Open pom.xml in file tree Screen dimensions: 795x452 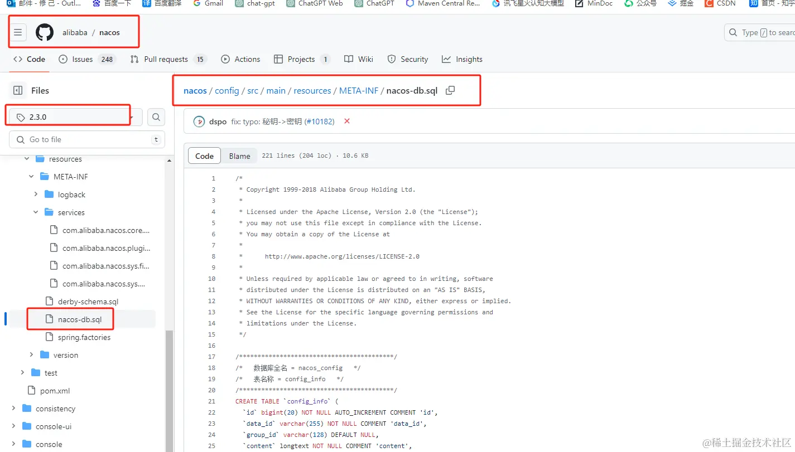click(55, 391)
